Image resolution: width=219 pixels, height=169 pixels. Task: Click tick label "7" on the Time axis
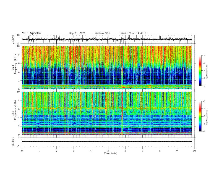[x=143, y=151]
